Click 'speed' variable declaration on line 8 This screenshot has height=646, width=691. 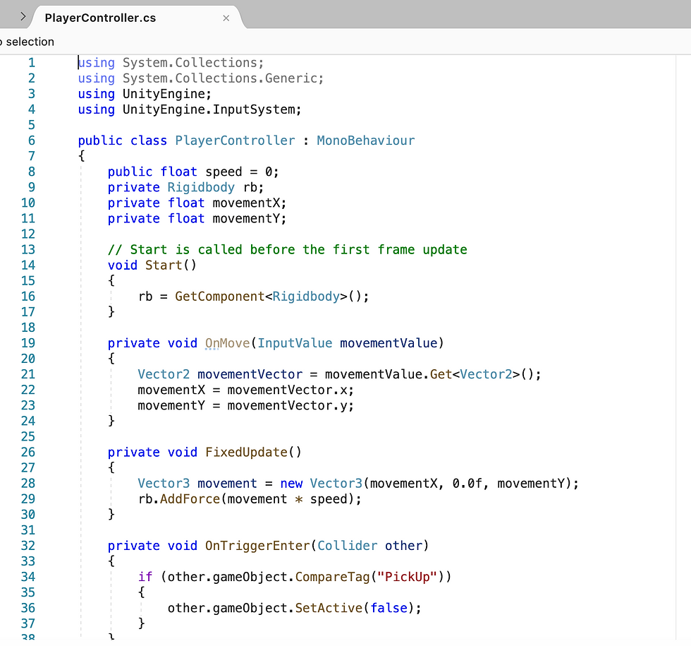click(x=224, y=172)
